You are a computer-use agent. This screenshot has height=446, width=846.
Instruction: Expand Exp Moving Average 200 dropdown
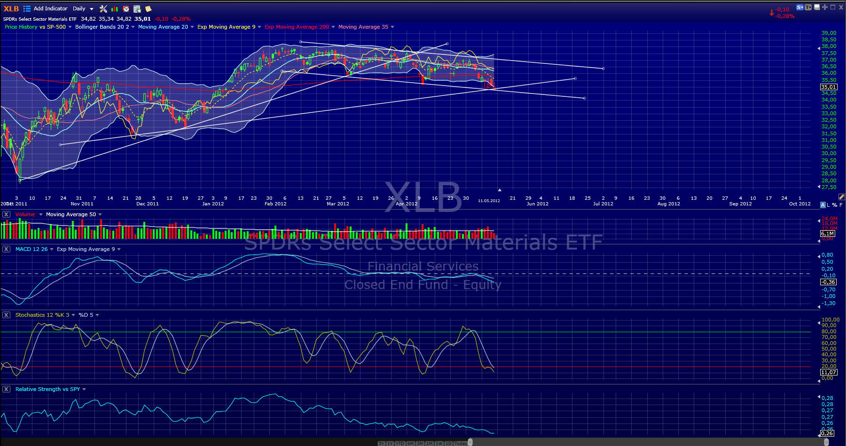point(333,27)
